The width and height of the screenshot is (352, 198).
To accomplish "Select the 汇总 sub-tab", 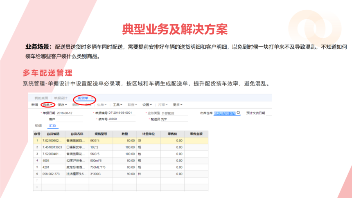I will [x=52, y=126].
